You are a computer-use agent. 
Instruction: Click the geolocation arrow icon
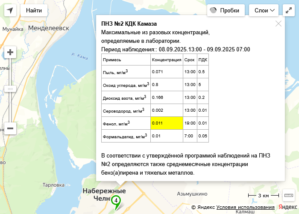pos(10,10)
